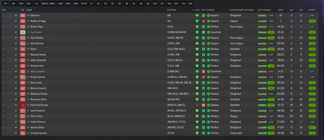
Task: Click Sergio Gómez's red sharpness icon
Action: pyautogui.click(x=204, y=77)
